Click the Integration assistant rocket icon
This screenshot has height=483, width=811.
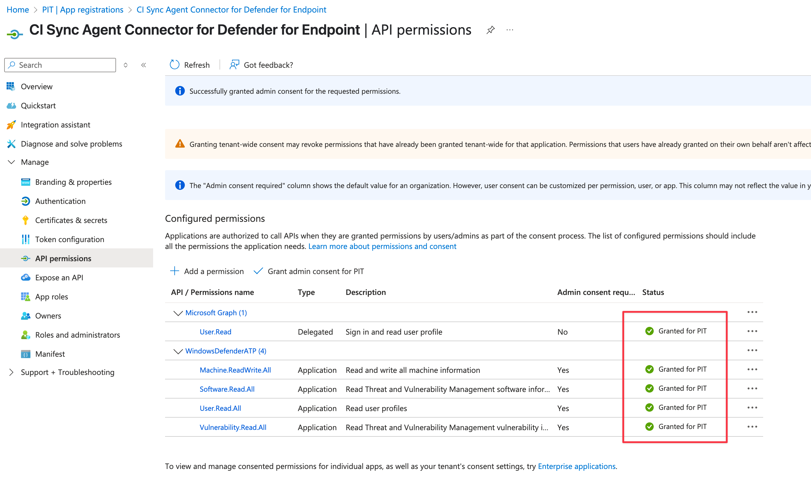(x=11, y=125)
